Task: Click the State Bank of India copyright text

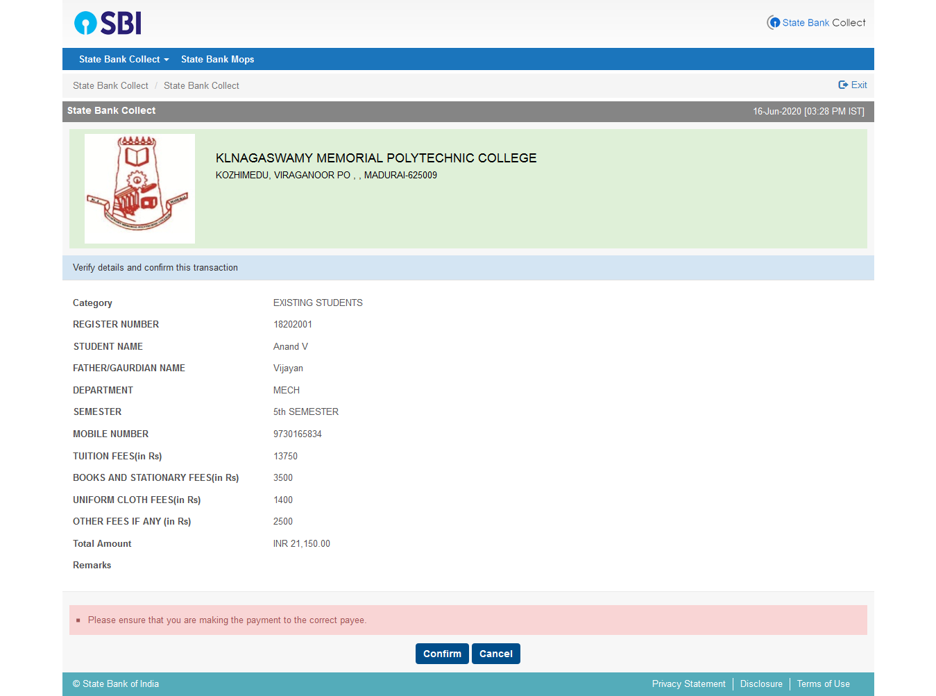Action: [116, 684]
